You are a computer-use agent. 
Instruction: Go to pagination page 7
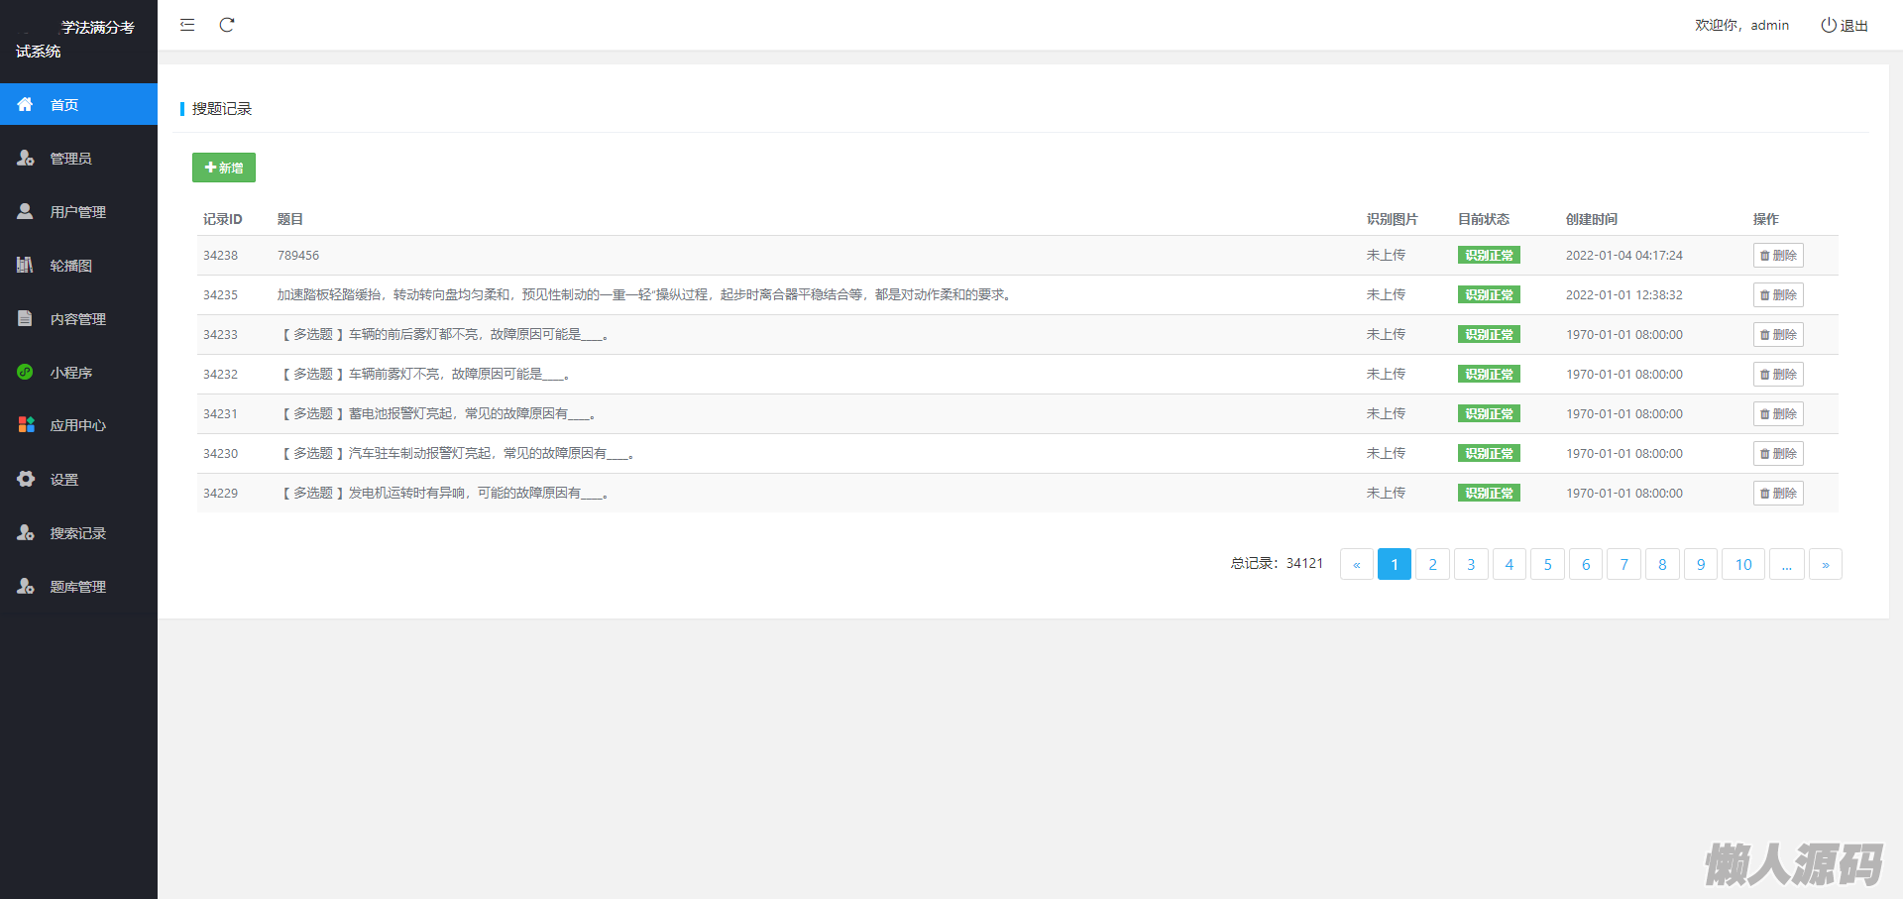(x=1623, y=564)
